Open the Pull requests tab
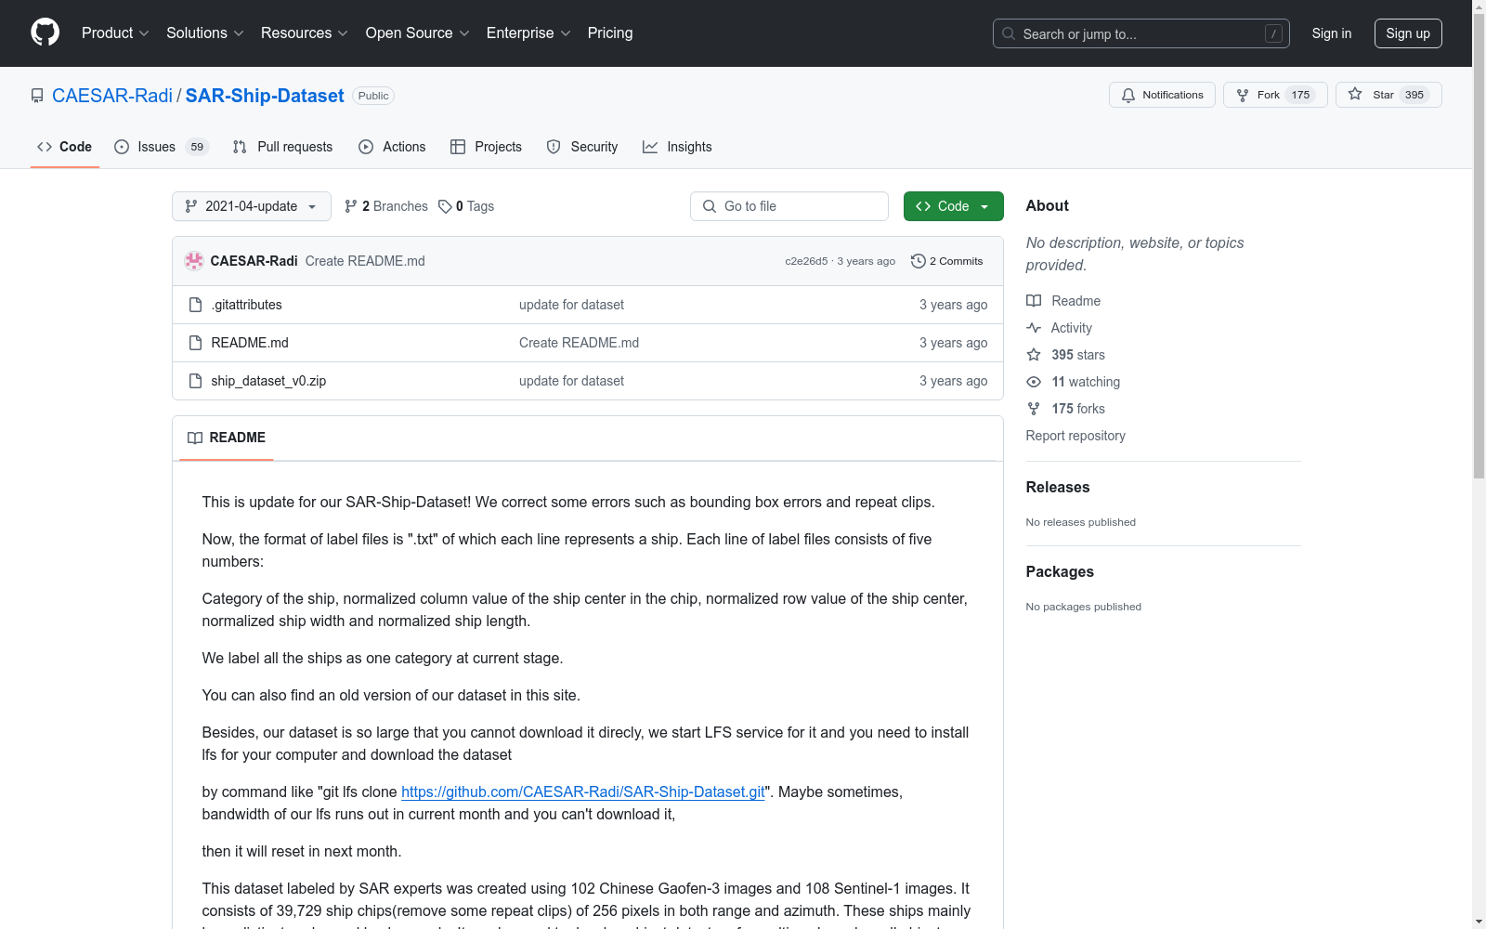Viewport: 1486px width, 929px height. point(282,147)
